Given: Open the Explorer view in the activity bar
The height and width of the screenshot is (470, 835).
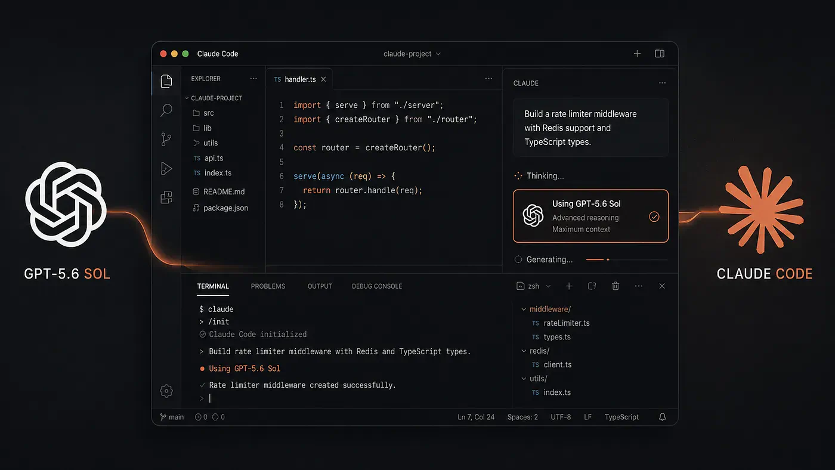Looking at the screenshot, I should [x=166, y=82].
